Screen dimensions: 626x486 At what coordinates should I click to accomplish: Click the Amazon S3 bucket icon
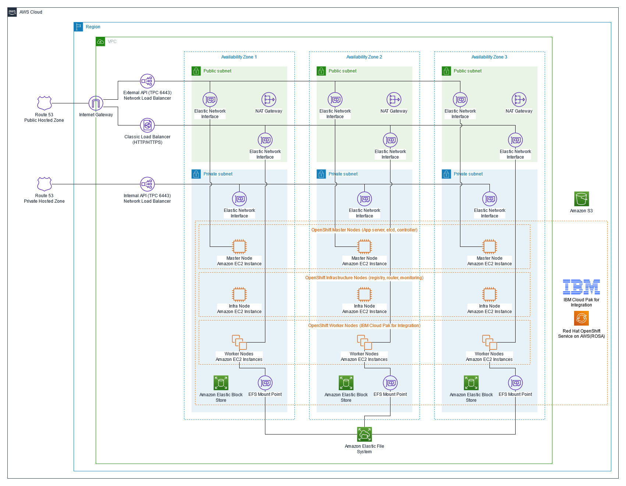(x=581, y=199)
